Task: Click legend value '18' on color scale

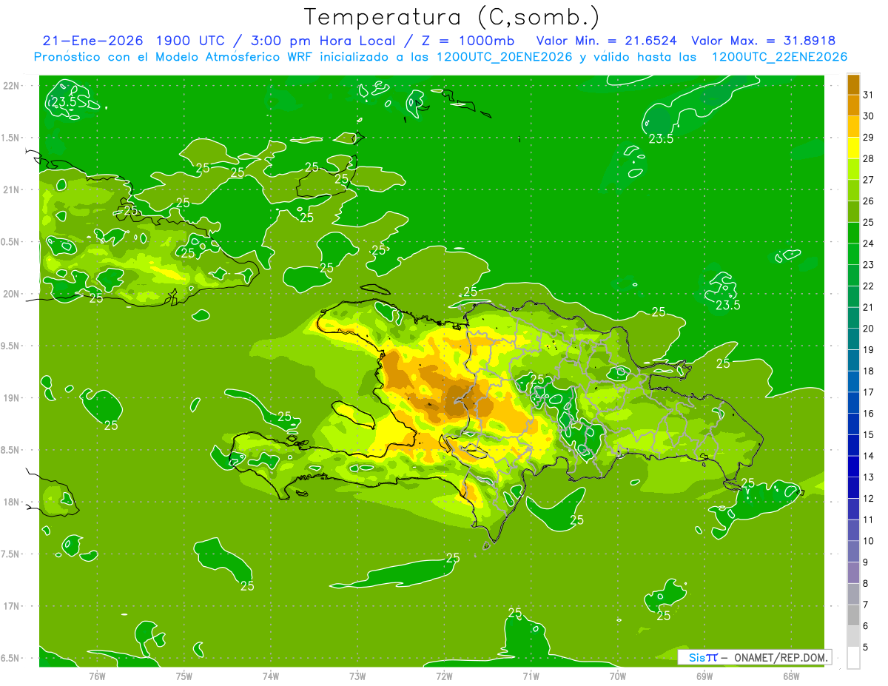Action: click(x=869, y=371)
